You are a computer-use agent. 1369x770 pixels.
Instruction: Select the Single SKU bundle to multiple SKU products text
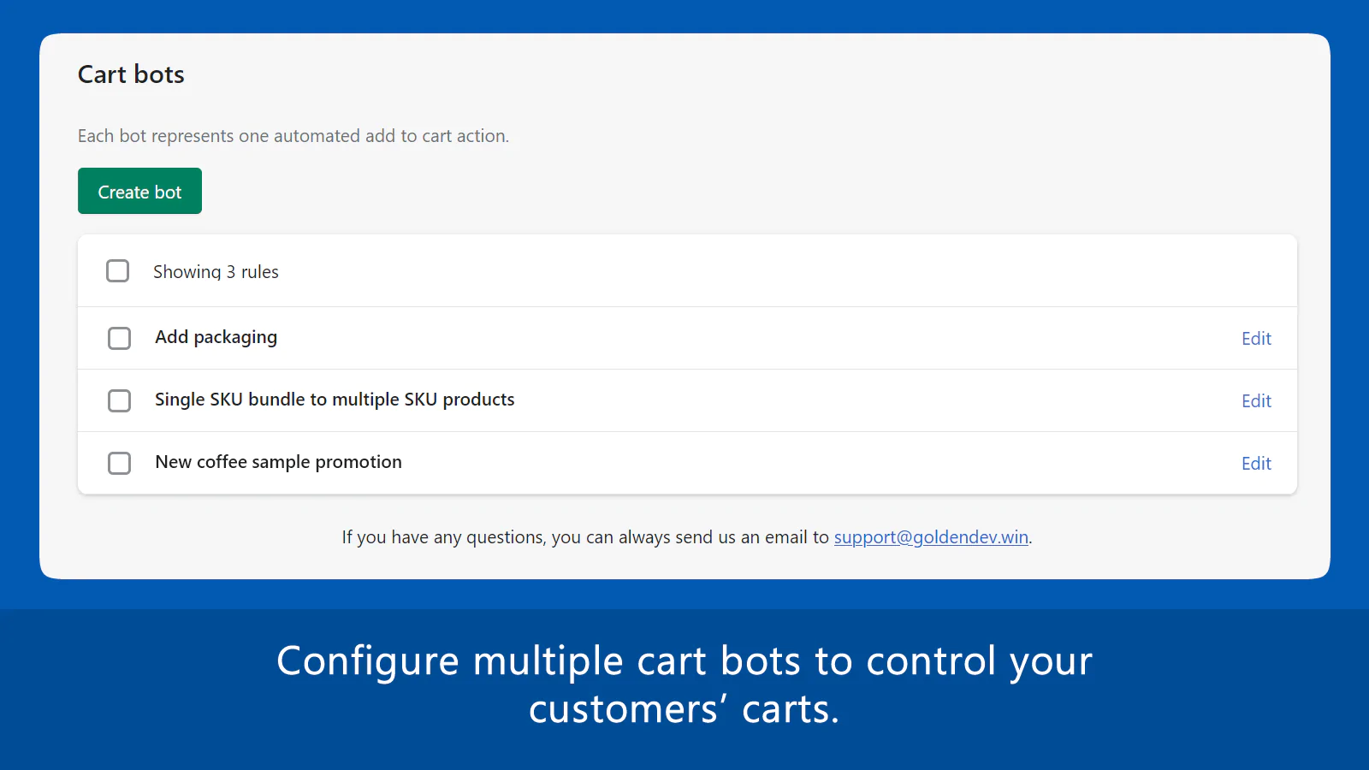click(335, 400)
